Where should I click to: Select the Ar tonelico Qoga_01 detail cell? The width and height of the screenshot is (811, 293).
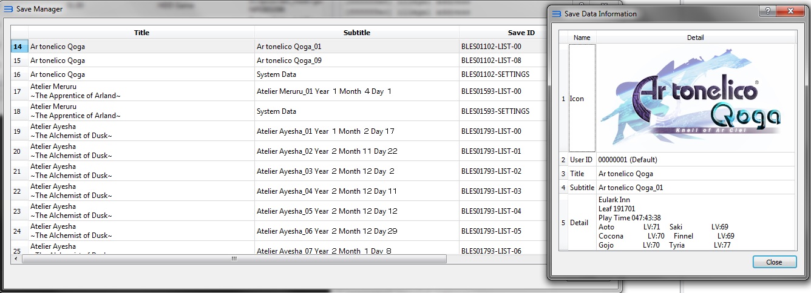696,188
